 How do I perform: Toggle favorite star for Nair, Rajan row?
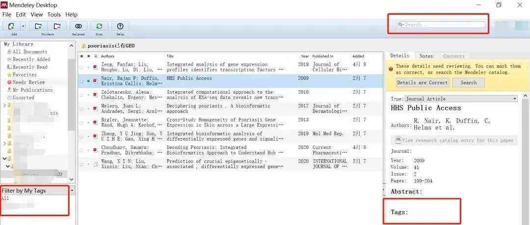[x=81, y=81]
